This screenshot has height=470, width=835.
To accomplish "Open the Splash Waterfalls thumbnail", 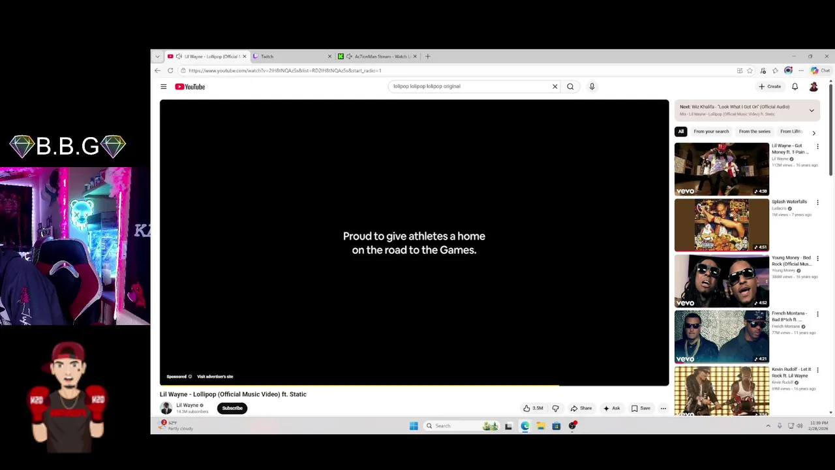I will (x=721, y=225).
